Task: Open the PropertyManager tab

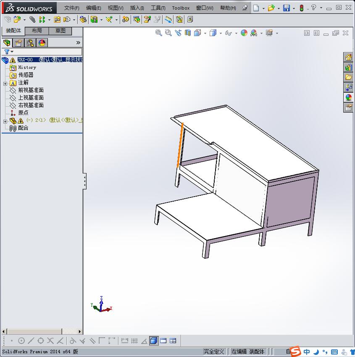Action: tap(18, 42)
